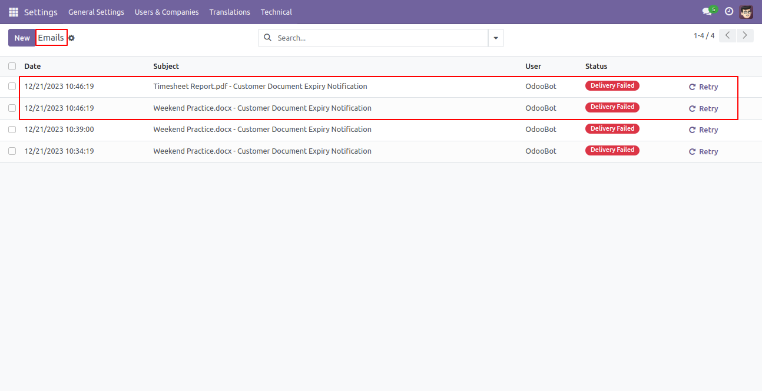The width and height of the screenshot is (762, 391).
Task: Focus the Search input field
Action: click(380, 38)
